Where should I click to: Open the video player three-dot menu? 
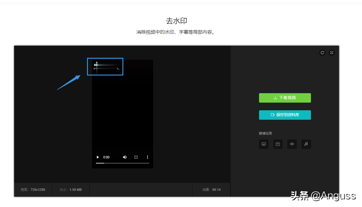[148, 157]
